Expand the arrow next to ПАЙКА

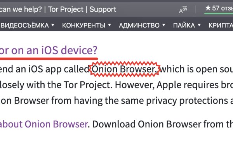tap(199, 26)
